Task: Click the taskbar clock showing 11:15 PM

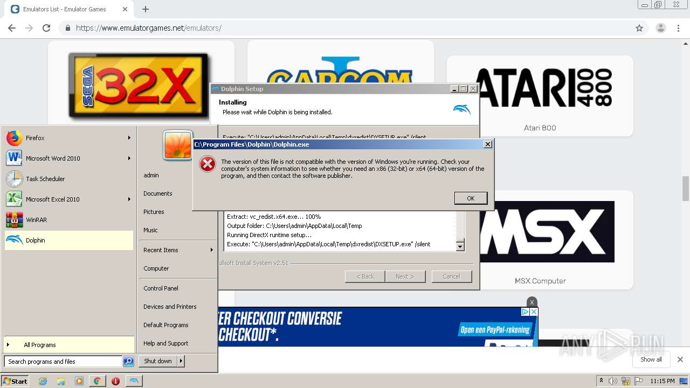Action: point(662,381)
